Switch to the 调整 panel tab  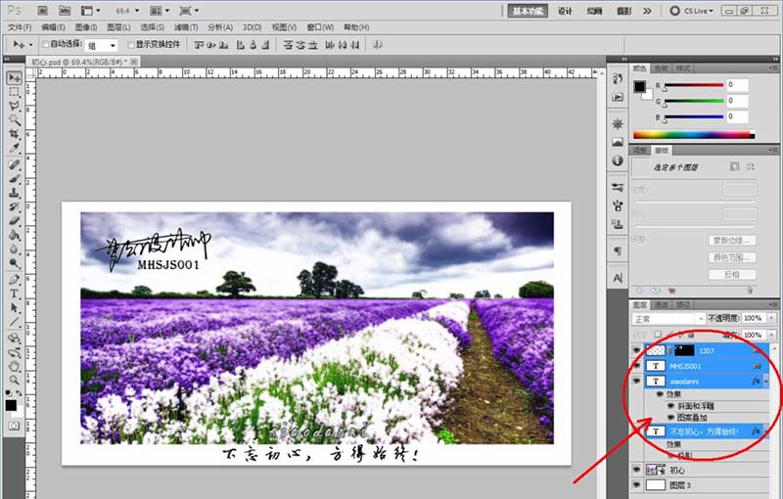click(640, 151)
